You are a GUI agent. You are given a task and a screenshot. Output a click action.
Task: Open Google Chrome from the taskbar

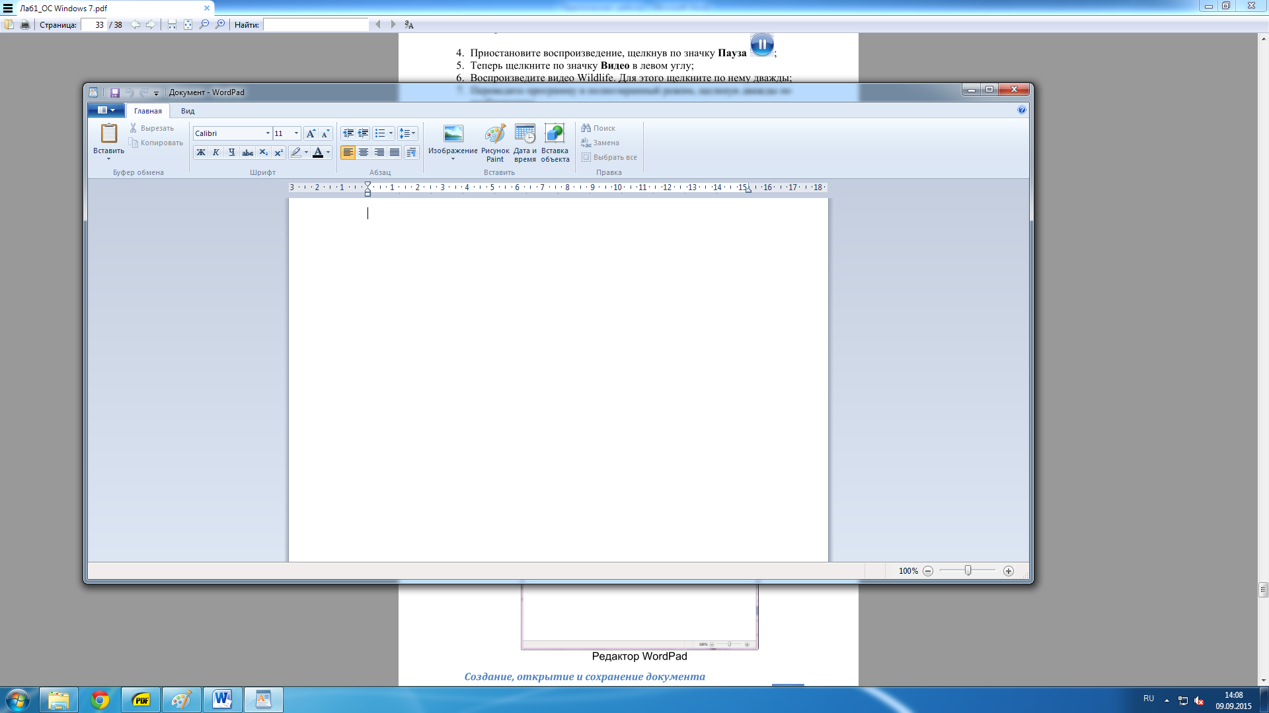tap(100, 700)
